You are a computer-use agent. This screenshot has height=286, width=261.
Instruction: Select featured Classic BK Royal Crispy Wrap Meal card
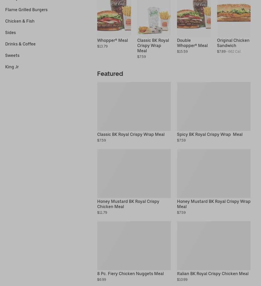tap(134, 112)
